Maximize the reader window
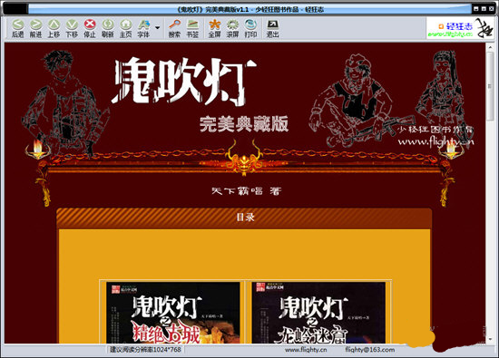The width and height of the screenshot is (499, 358). (x=484, y=9)
